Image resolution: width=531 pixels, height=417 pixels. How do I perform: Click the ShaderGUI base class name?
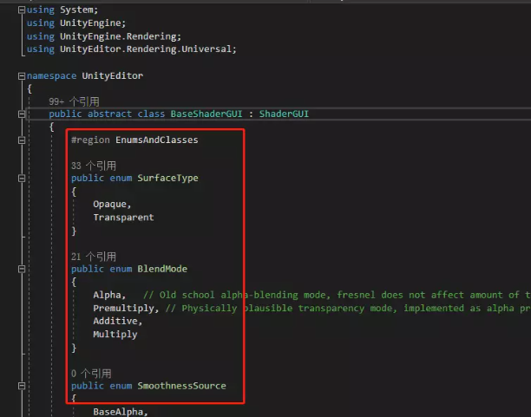tap(284, 114)
